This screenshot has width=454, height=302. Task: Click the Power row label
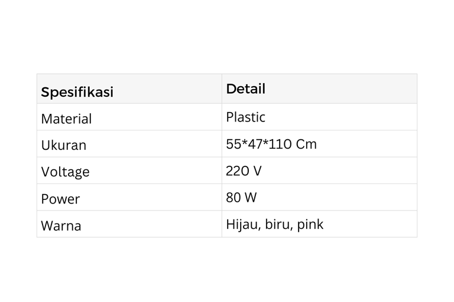point(60,199)
